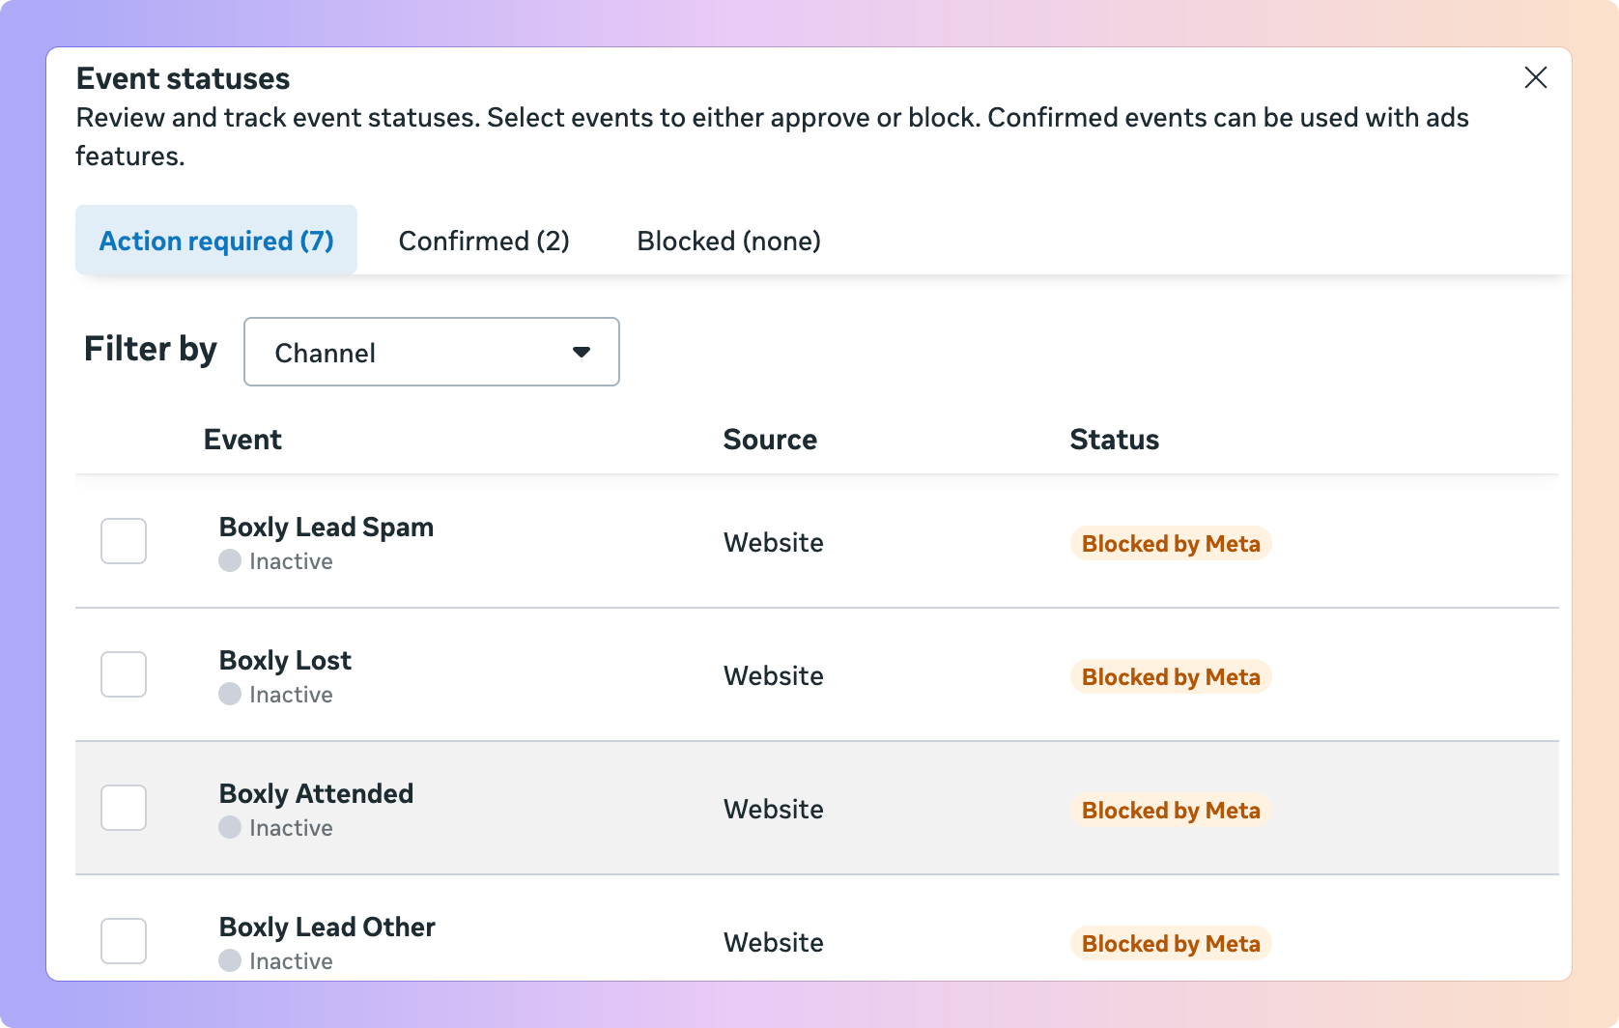Viewport: 1619px width, 1028px height.
Task: Switch to the Blocked (none) tab
Action: (x=728, y=241)
